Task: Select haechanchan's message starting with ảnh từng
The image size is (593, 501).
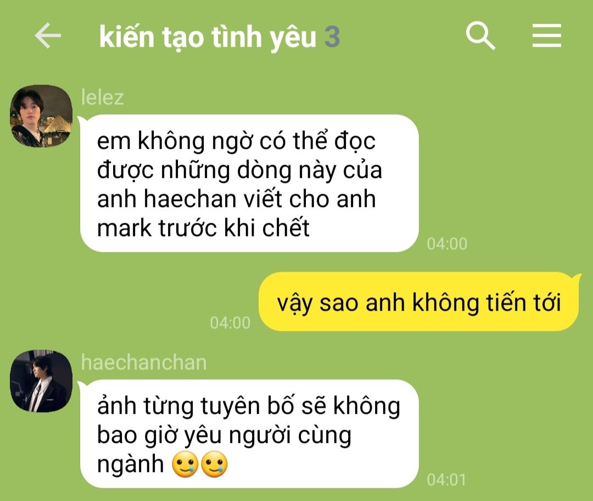Action: pyautogui.click(x=249, y=434)
